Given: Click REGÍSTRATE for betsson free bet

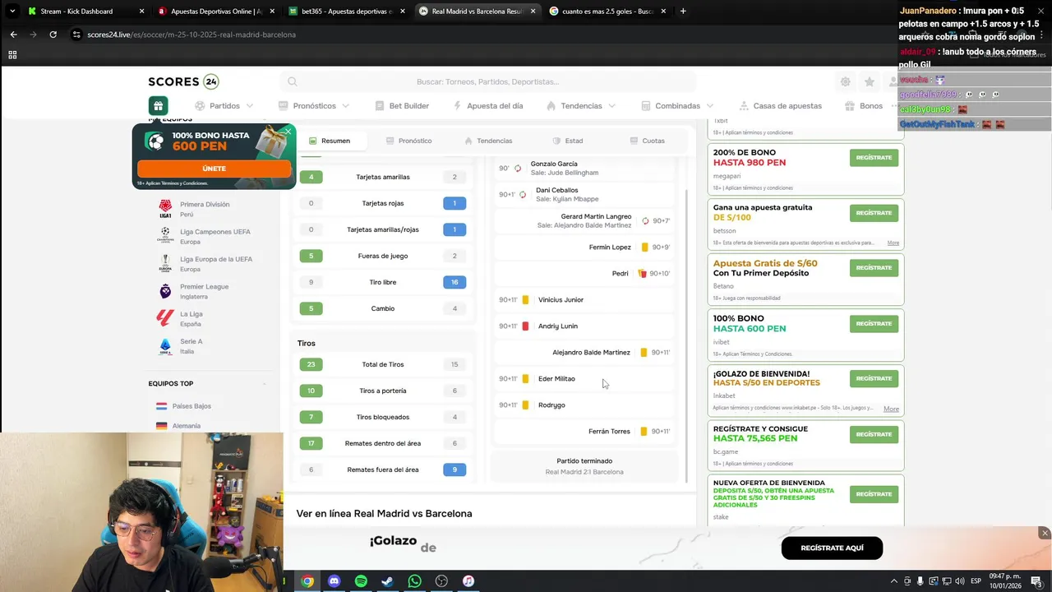Looking at the screenshot, I should point(874,212).
